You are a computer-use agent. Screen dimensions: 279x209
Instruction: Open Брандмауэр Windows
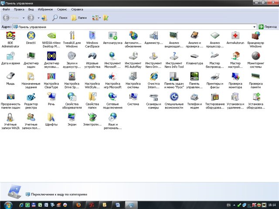tap(256, 40)
